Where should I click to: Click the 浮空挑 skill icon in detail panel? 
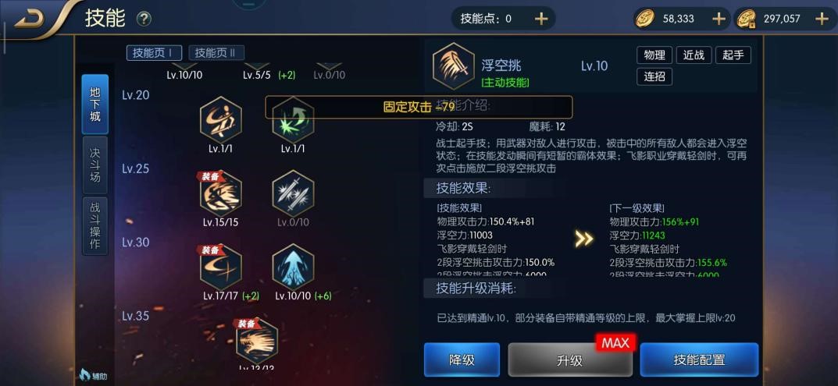(x=453, y=66)
